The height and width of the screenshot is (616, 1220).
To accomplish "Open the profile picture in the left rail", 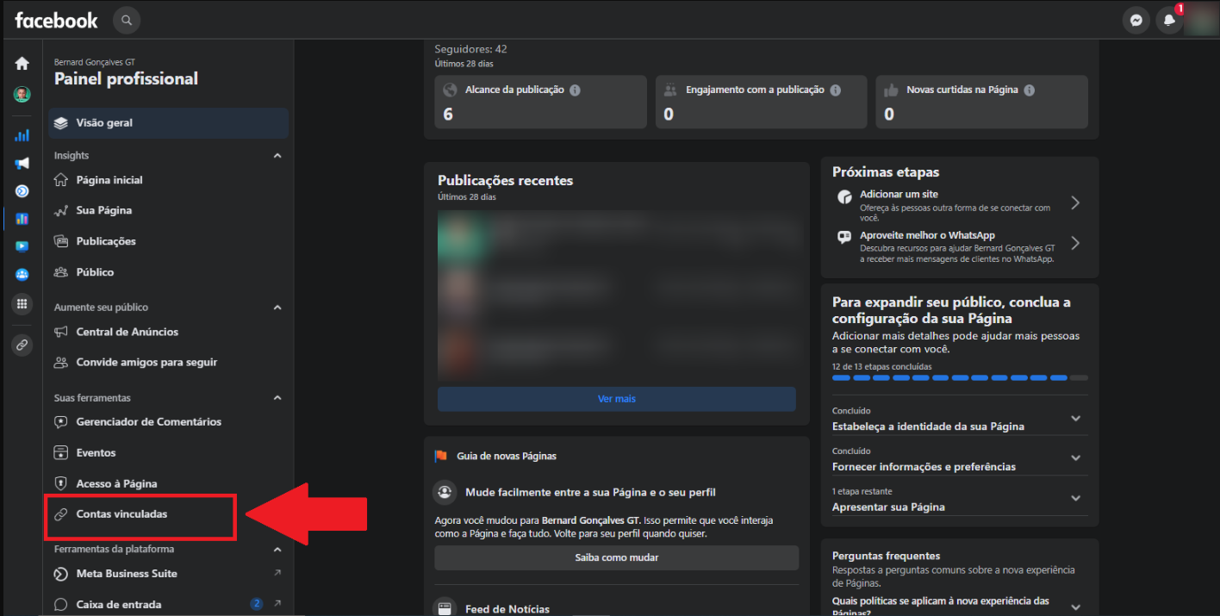I will coord(22,95).
